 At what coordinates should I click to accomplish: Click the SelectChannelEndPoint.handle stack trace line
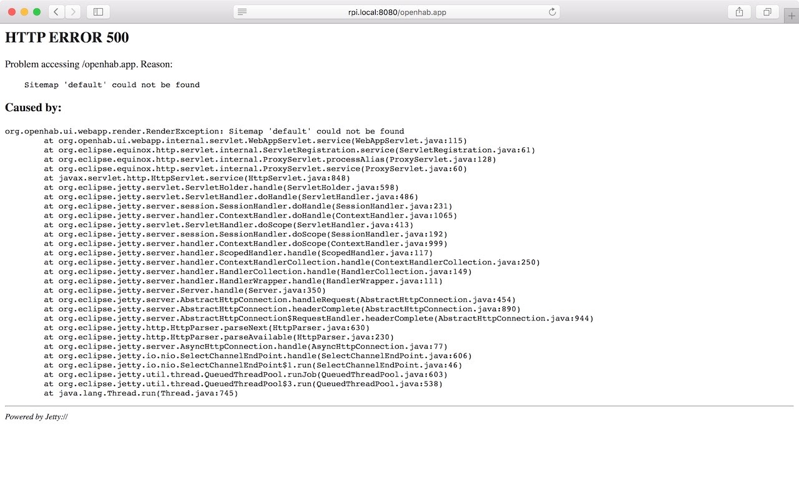(258, 356)
